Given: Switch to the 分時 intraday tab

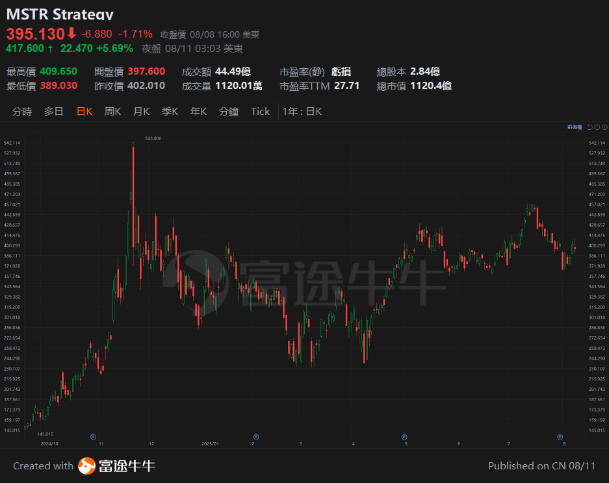Looking at the screenshot, I should tap(22, 111).
